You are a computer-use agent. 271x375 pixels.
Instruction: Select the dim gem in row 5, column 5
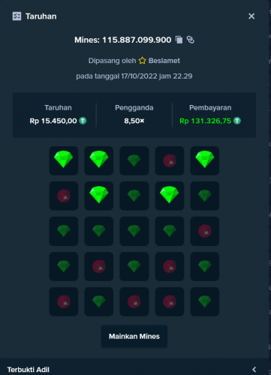(x=205, y=301)
